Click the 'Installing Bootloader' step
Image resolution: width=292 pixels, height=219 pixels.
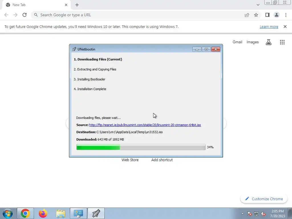point(90,79)
